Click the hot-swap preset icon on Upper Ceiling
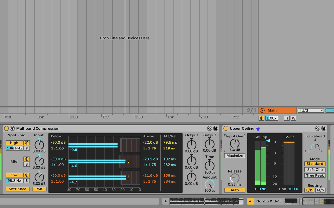 318,128
